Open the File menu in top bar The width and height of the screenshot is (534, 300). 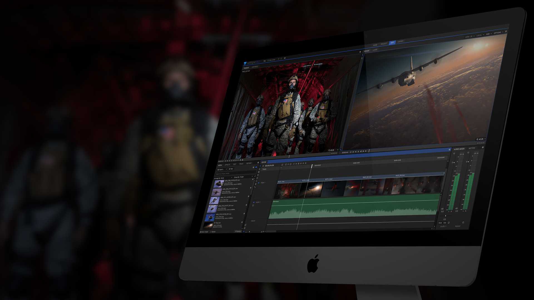point(264,61)
